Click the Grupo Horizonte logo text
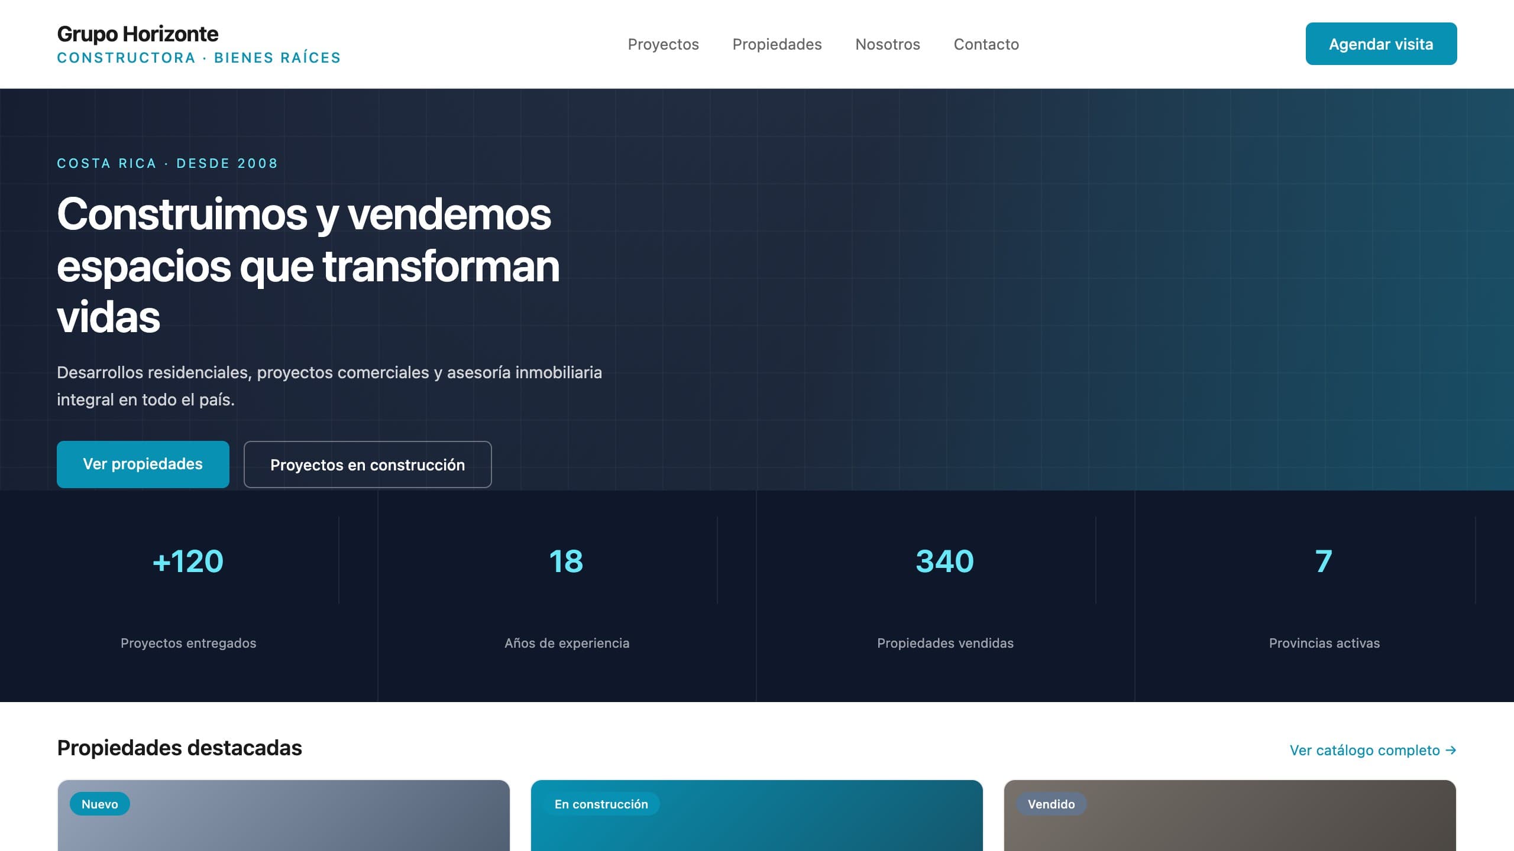 137,34
